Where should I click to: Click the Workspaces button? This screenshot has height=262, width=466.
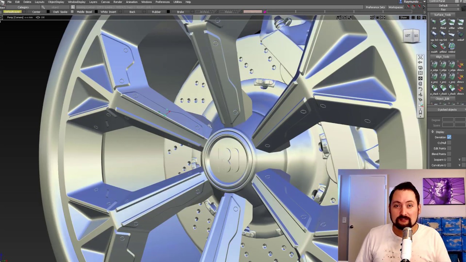coord(396,7)
